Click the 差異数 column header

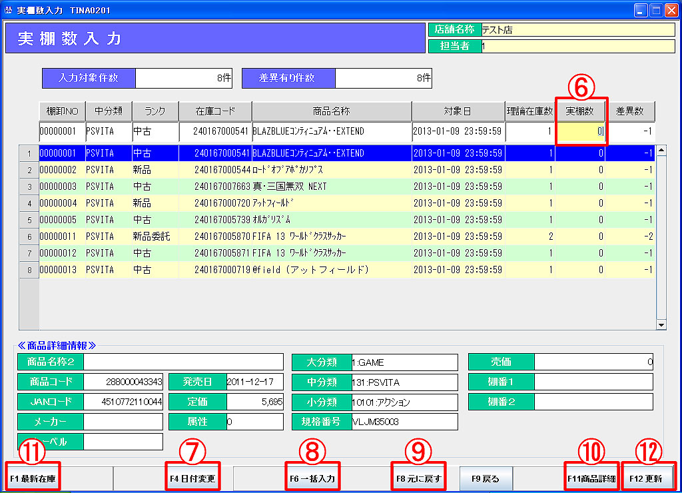pos(629,111)
